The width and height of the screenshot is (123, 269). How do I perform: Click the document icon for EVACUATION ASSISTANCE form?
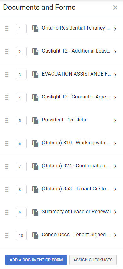tap(35, 75)
